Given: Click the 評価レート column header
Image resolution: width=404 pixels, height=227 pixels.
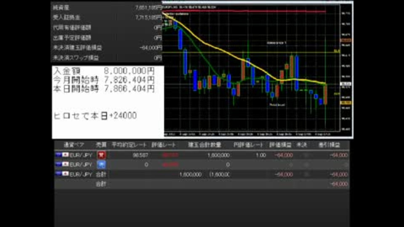Looking at the screenshot, I should coord(164,145).
